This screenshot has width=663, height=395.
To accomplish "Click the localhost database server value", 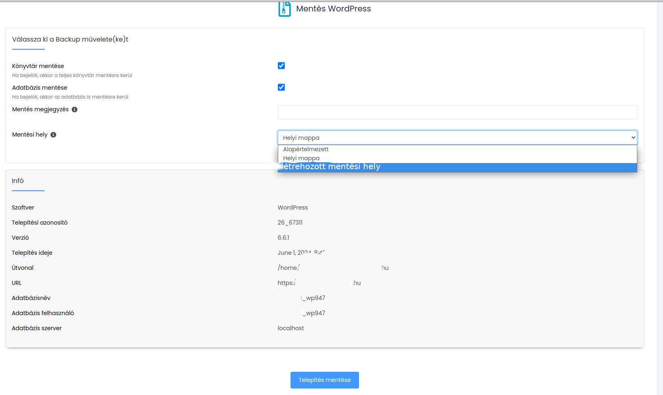I will [x=291, y=328].
